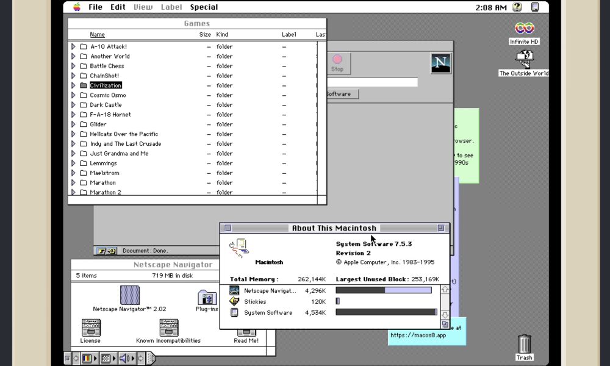
Task: Open the Edit menu
Action: pyautogui.click(x=118, y=7)
